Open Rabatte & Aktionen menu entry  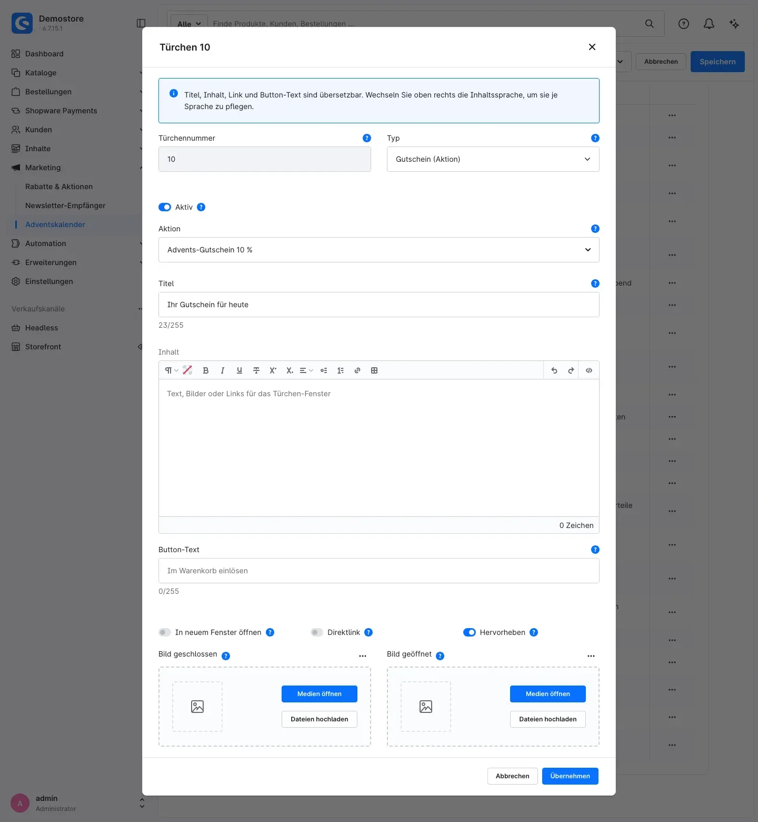[59, 187]
